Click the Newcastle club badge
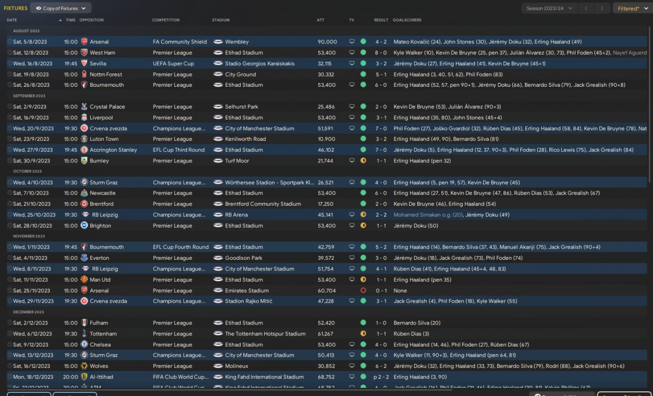The width and height of the screenshot is (653, 396). coord(84,193)
